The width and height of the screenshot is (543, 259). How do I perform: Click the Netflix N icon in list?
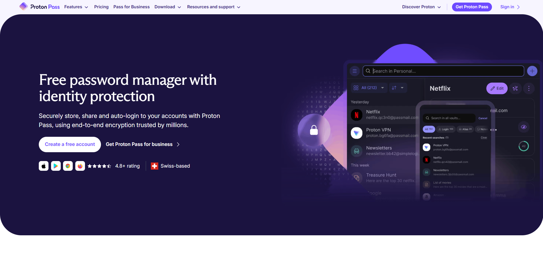pyautogui.click(x=356, y=115)
